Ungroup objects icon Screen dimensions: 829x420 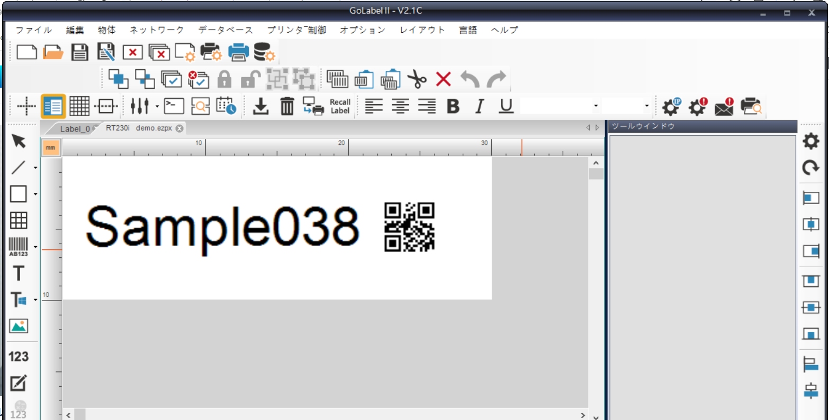[304, 79]
